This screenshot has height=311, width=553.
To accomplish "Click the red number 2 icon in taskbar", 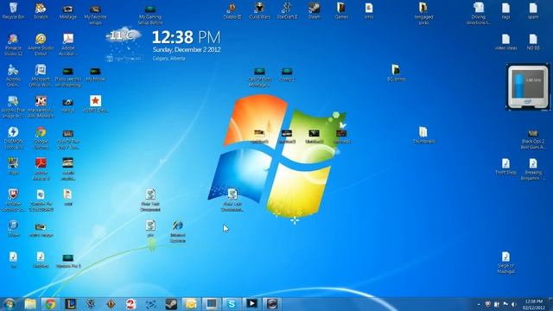I will coord(130,304).
